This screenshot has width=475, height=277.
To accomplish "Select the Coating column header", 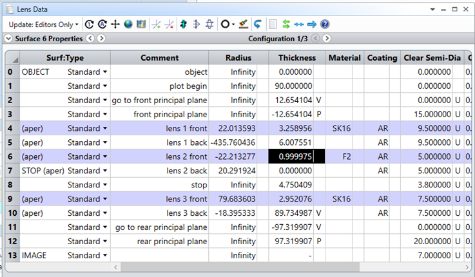I will coord(382,58).
